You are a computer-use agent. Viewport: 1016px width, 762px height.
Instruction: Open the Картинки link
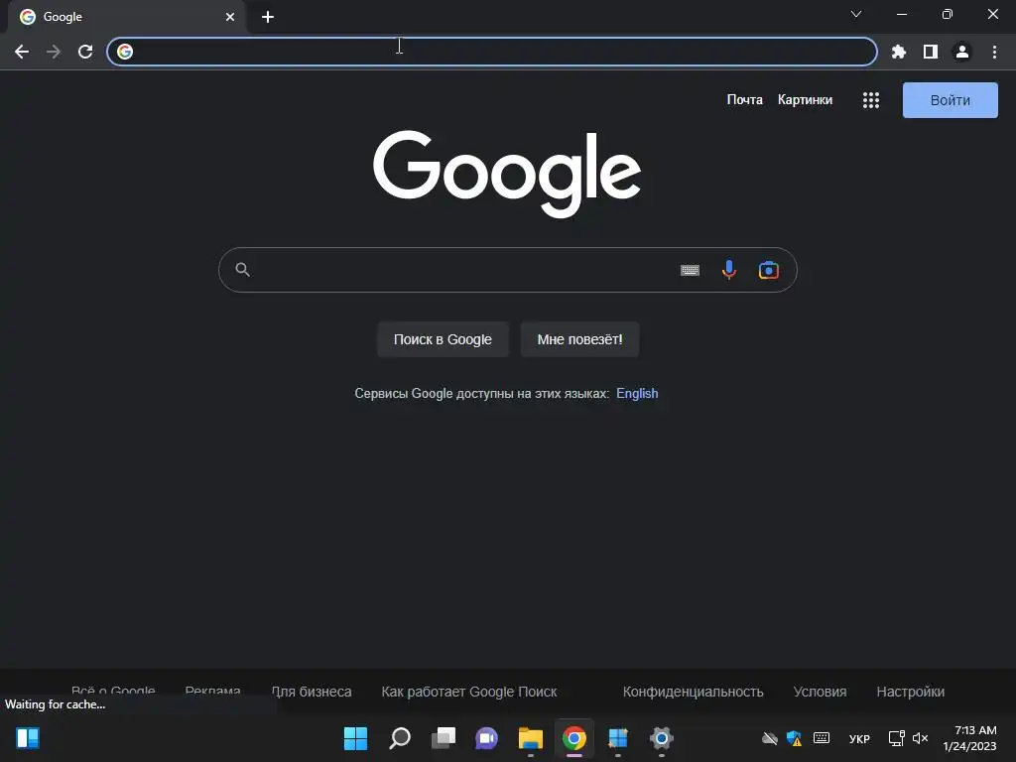click(x=805, y=100)
